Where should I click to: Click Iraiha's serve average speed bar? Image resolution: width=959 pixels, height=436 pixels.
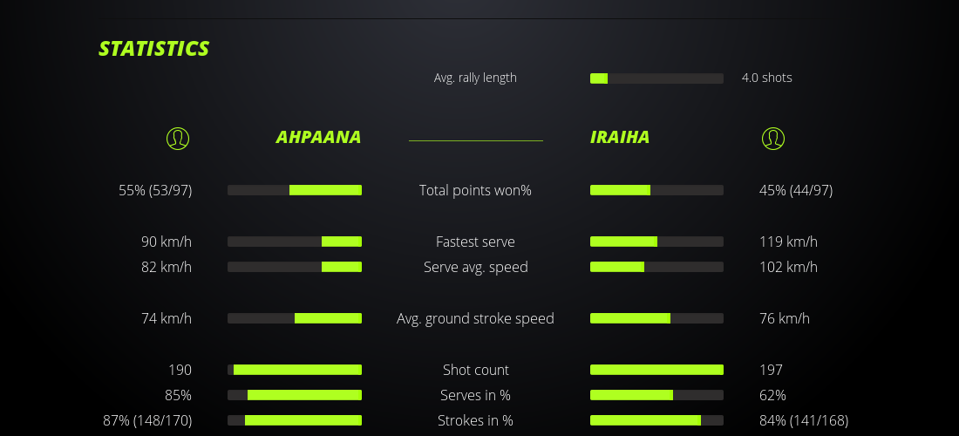click(656, 267)
